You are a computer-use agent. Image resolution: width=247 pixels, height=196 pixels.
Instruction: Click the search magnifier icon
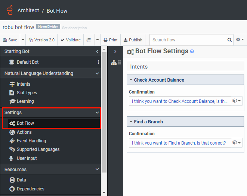(x=229, y=40)
